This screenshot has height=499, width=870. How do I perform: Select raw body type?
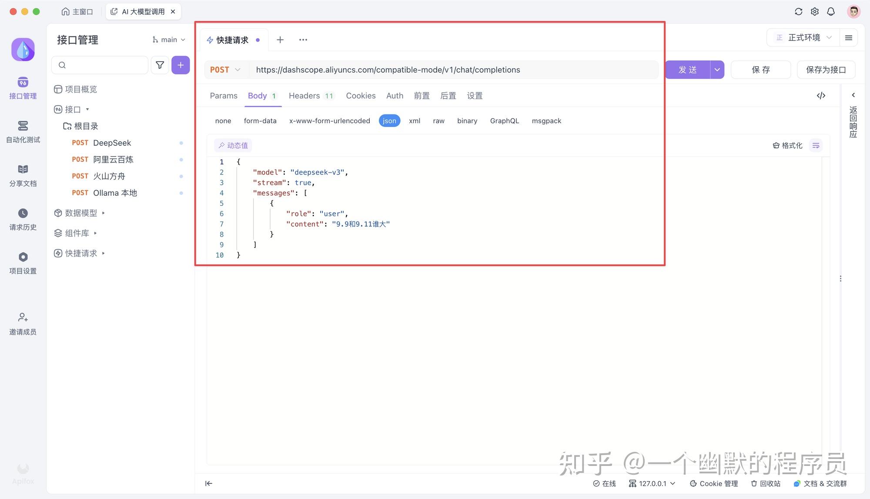(438, 121)
